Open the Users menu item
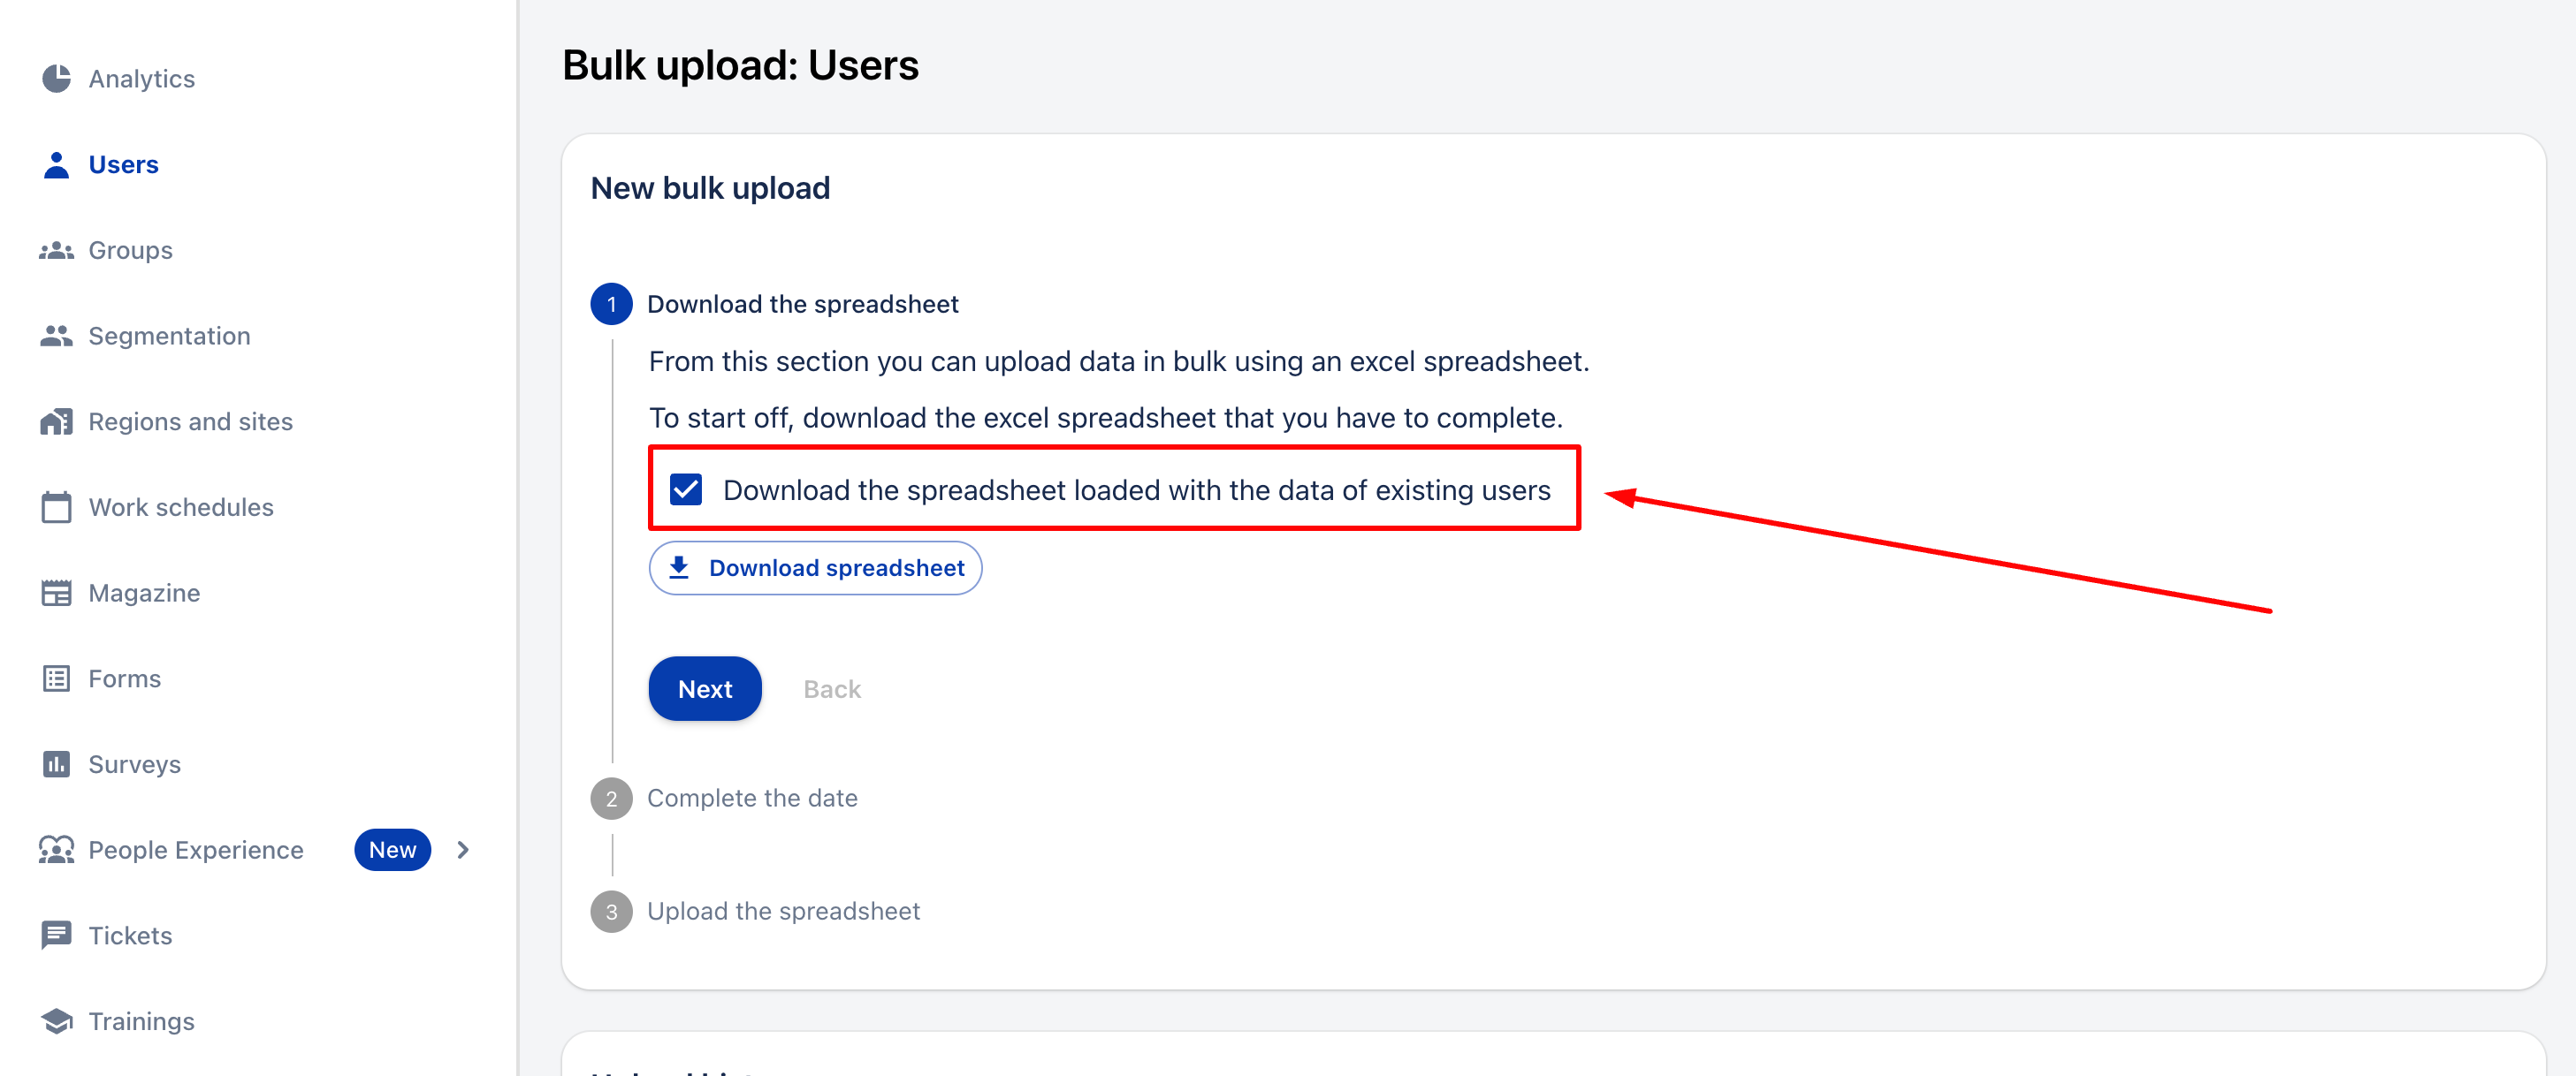The image size is (2576, 1076). (123, 165)
